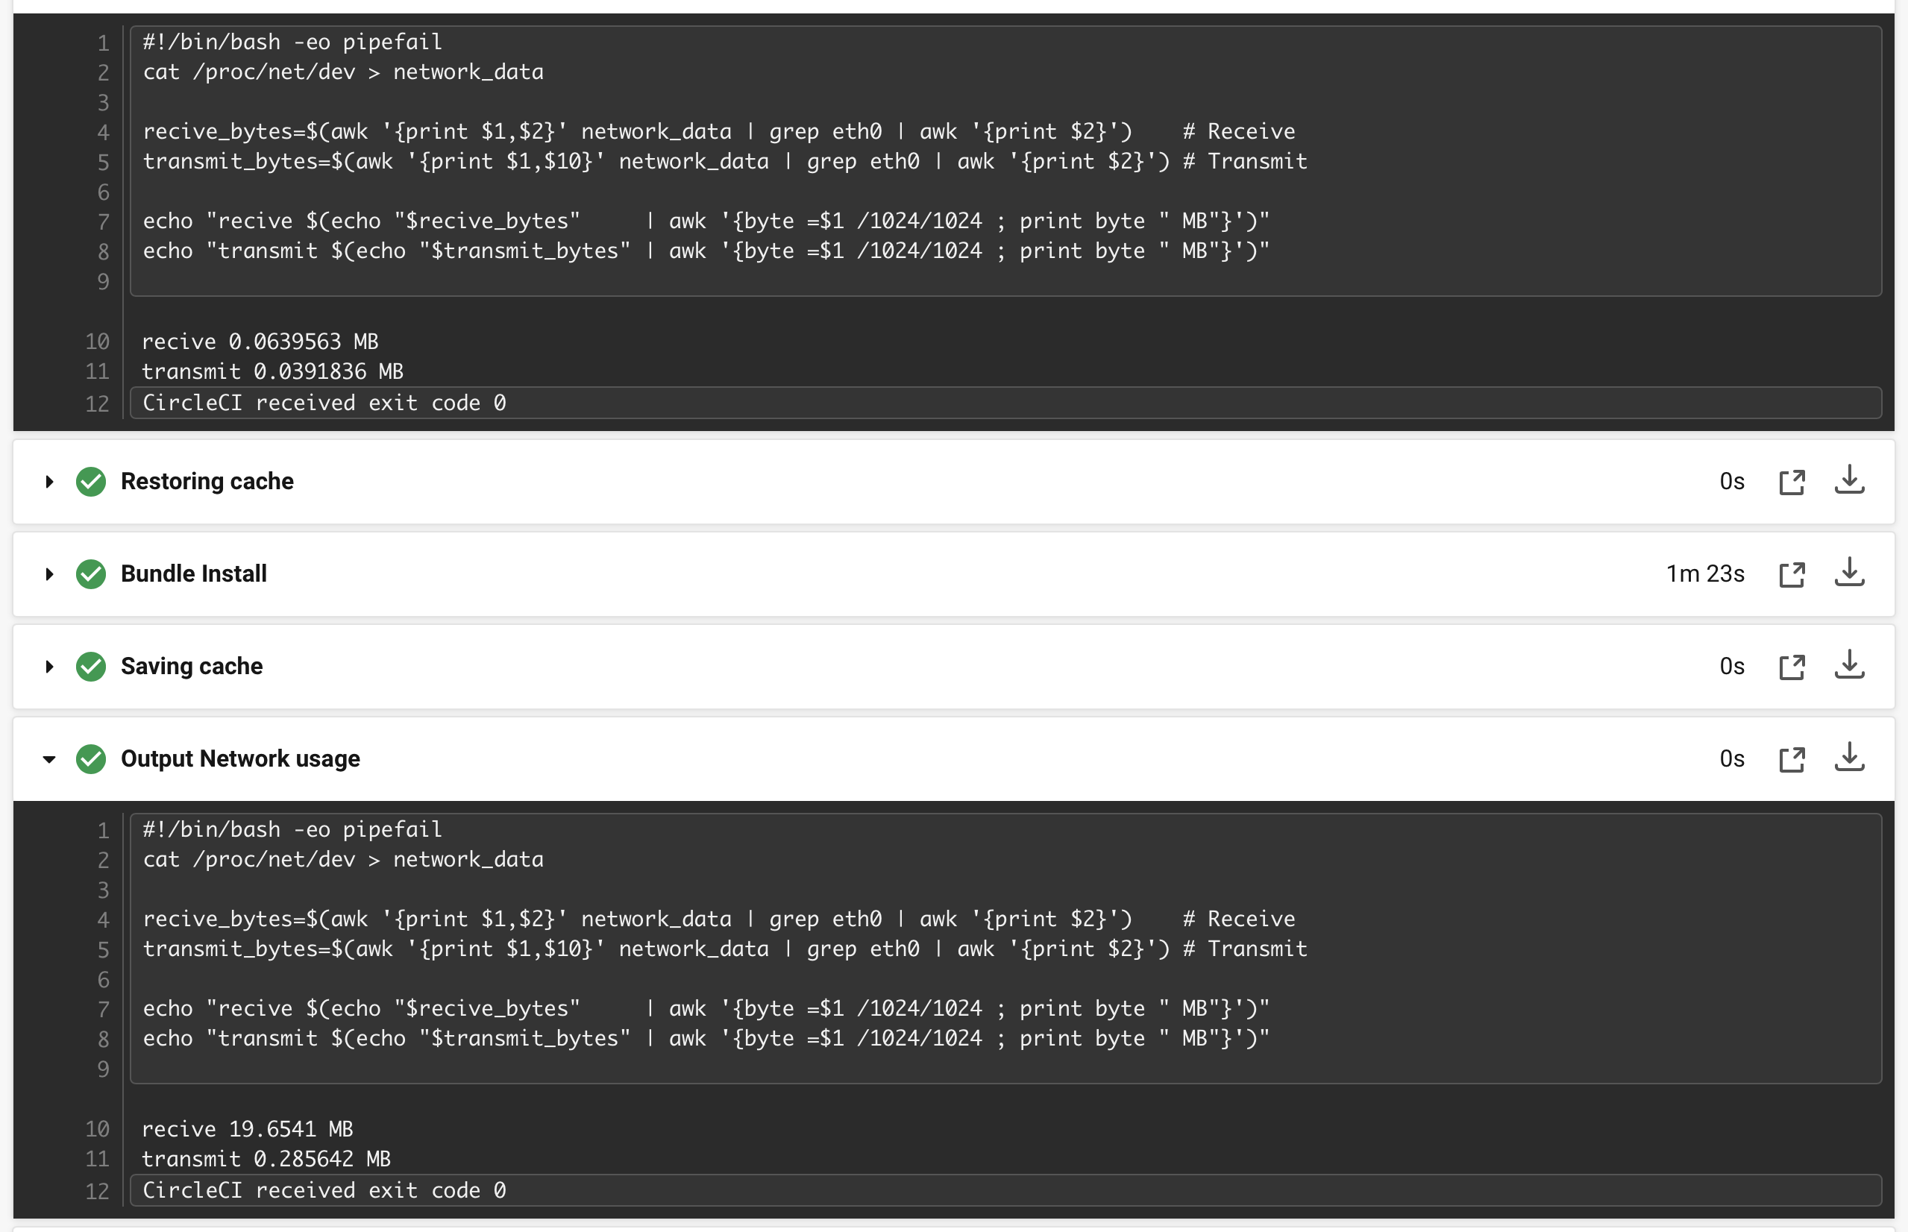Viewport: 1908px width, 1232px height.
Task: Download the Bundle Install step log
Action: coord(1849,573)
